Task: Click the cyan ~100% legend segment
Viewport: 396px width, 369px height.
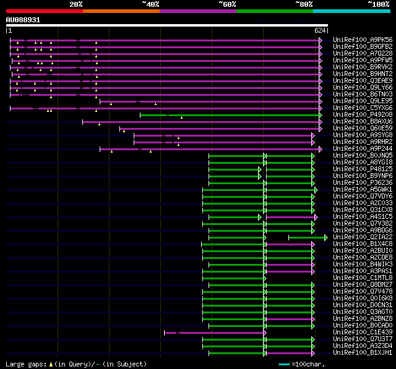Action: coord(351,11)
